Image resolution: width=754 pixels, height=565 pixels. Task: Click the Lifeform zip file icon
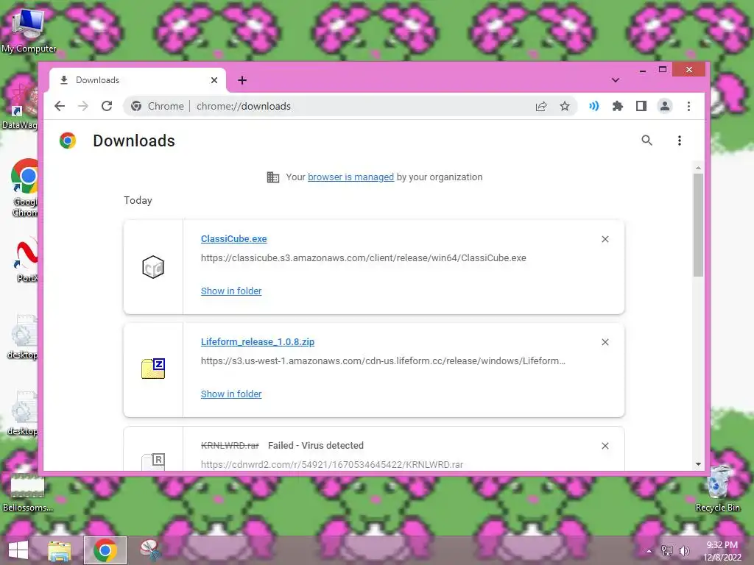tap(153, 369)
